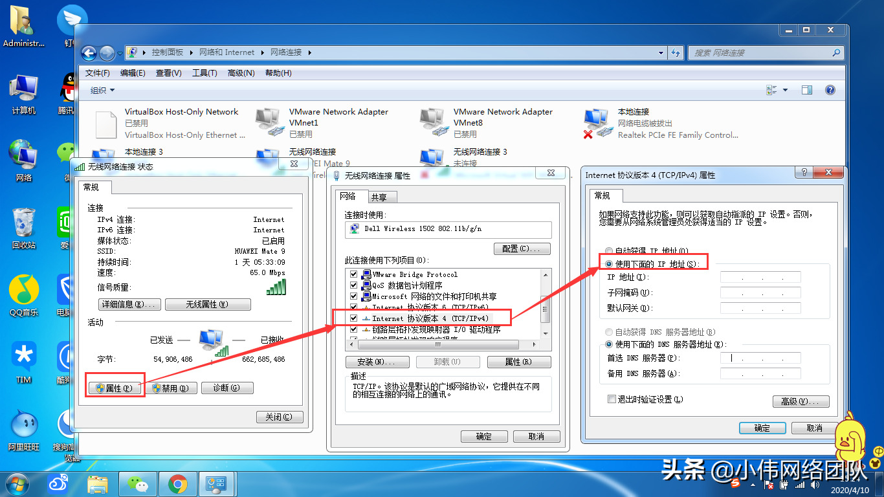Toggle the preview pane icon in toolbar
884x497 pixels.
[806, 91]
